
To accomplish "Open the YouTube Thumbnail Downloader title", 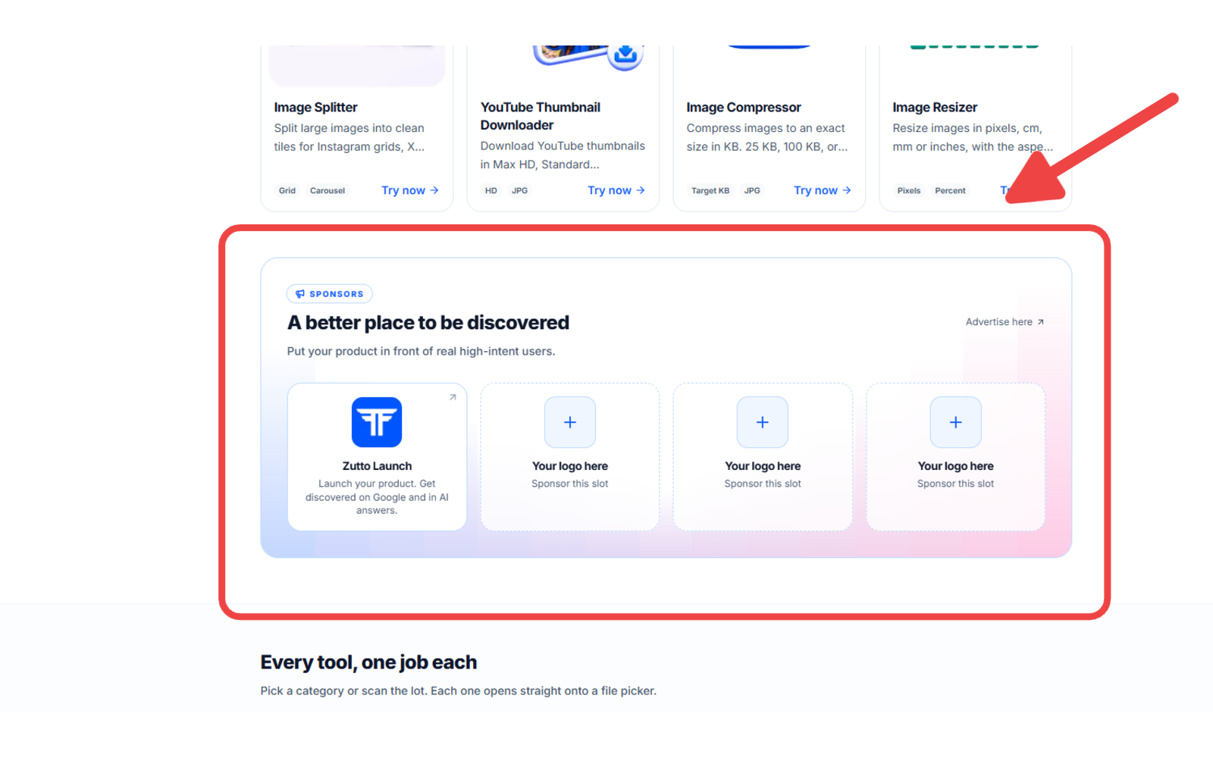I will click(x=541, y=116).
